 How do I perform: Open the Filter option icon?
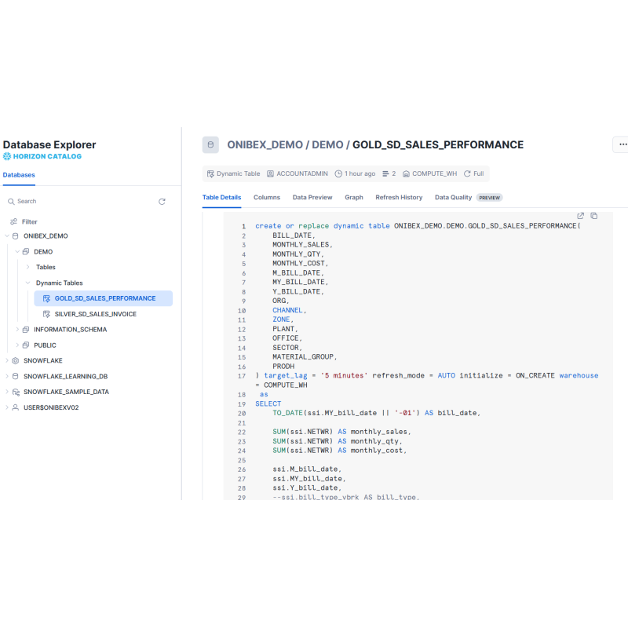pyautogui.click(x=13, y=222)
